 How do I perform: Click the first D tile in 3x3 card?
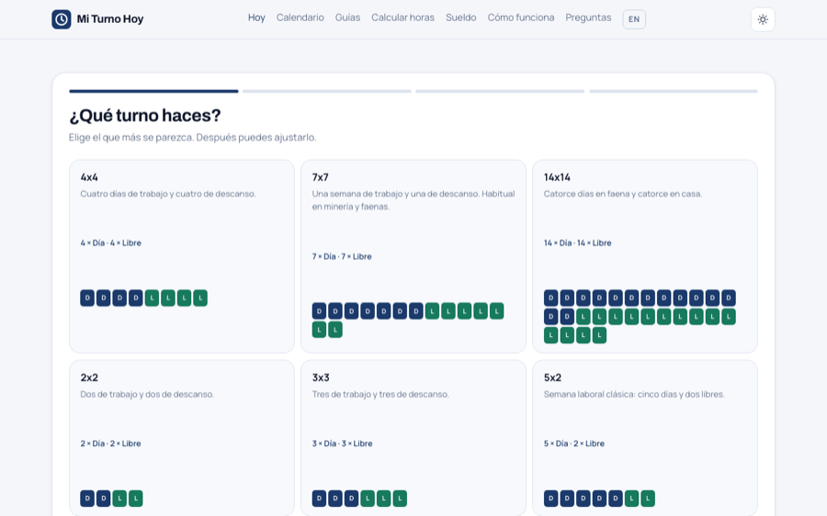[x=319, y=498]
